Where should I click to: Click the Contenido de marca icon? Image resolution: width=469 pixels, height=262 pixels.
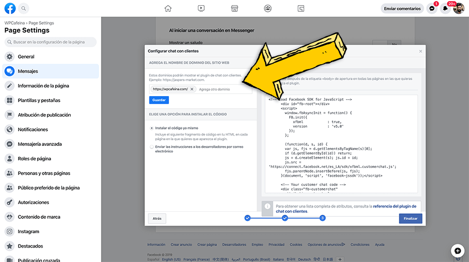point(10,217)
